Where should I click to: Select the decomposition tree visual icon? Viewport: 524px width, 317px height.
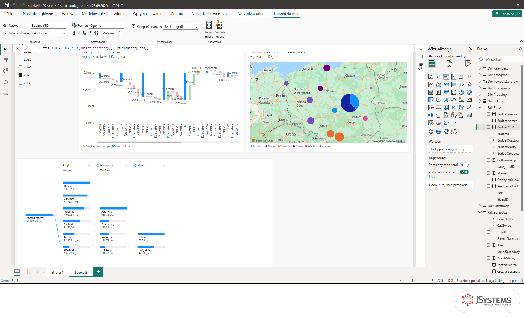tap(431, 115)
